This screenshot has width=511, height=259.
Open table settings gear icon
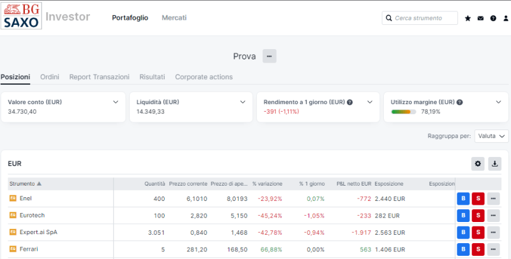478,164
